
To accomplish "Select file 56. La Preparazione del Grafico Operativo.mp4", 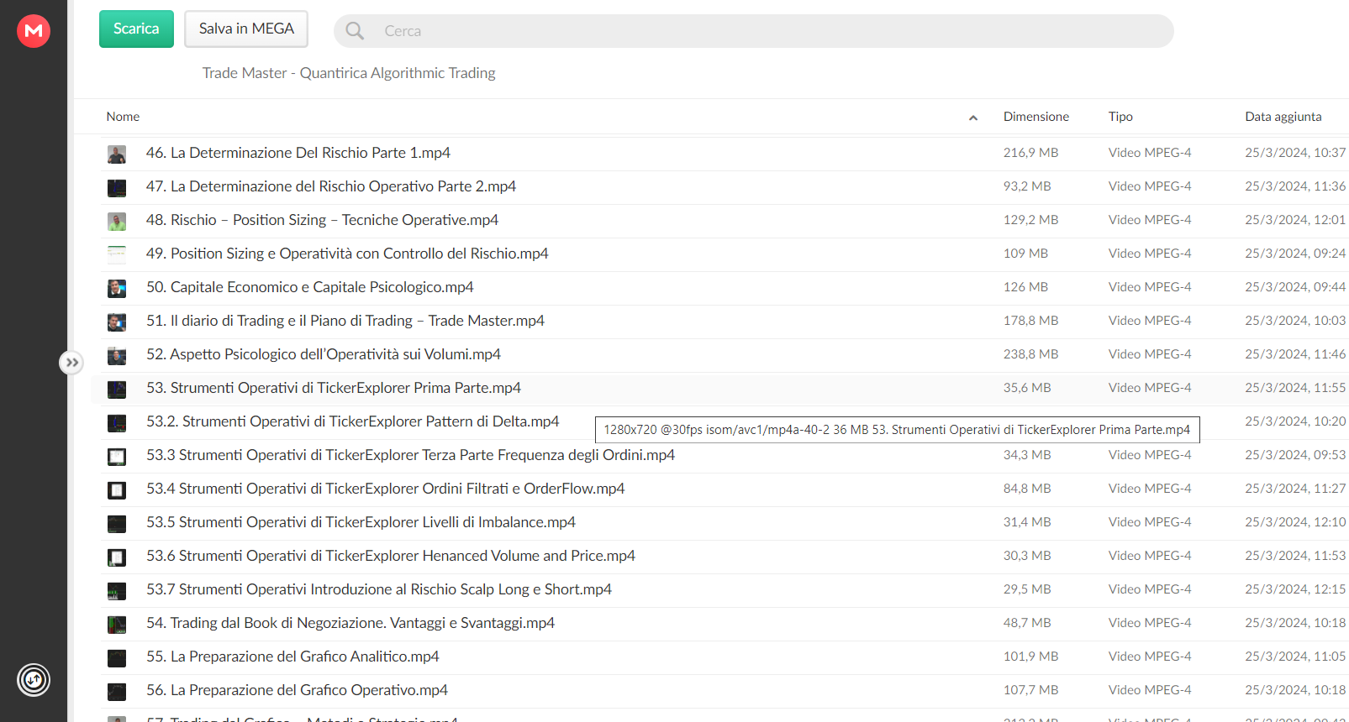I will point(297,690).
